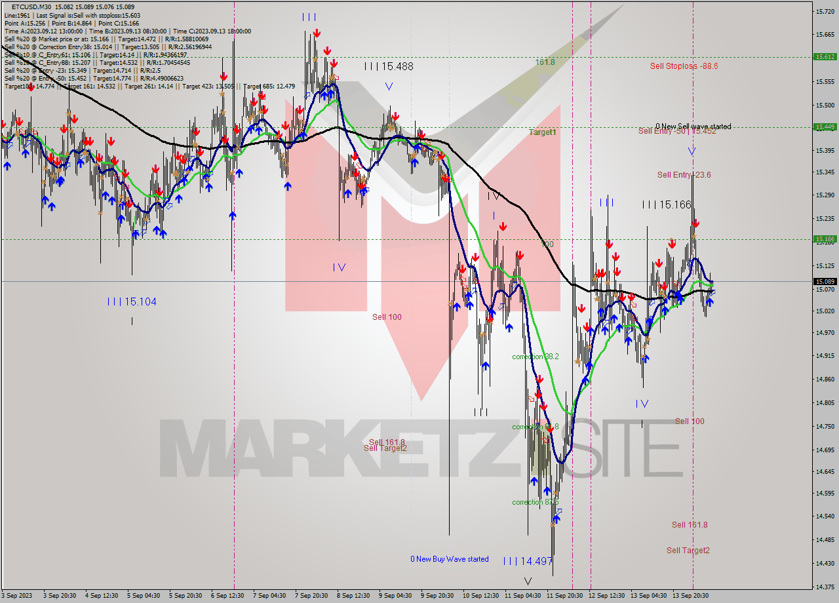
Task: Click the 15.020 price axis label
Action: [825, 311]
